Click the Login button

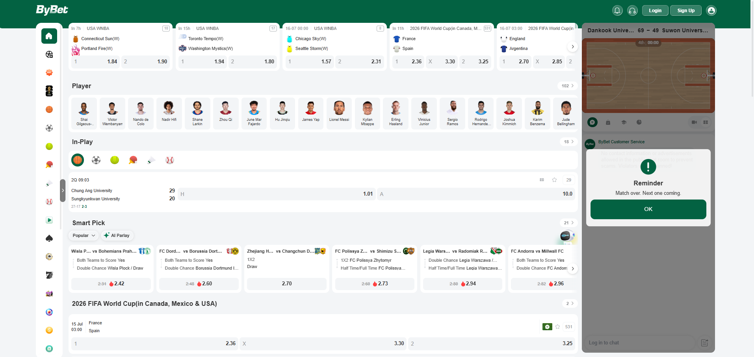[x=655, y=11]
